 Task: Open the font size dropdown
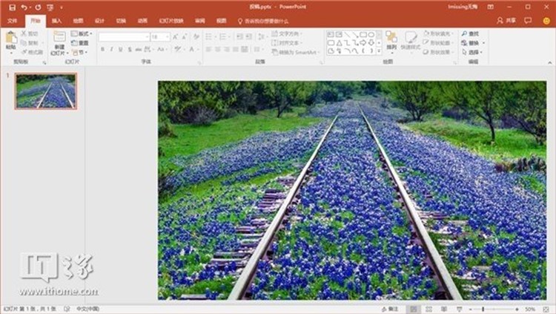(168, 36)
